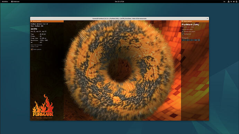
Task: Click the Frame time value line
Action: coord(38,38)
